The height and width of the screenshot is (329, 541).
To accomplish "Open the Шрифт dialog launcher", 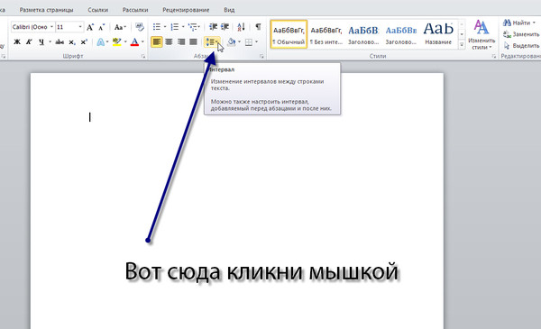I will click(143, 56).
